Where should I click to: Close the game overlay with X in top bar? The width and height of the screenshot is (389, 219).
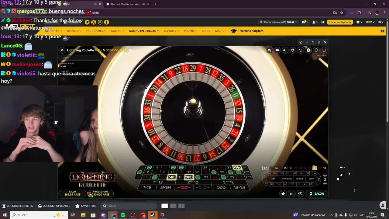point(325,42)
